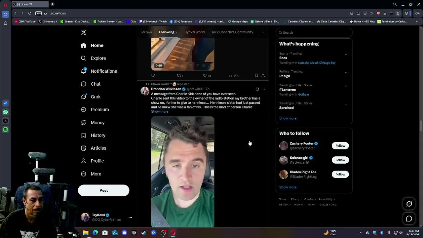Open WhatsApp in the Opera sidebar

click(x=5, y=112)
